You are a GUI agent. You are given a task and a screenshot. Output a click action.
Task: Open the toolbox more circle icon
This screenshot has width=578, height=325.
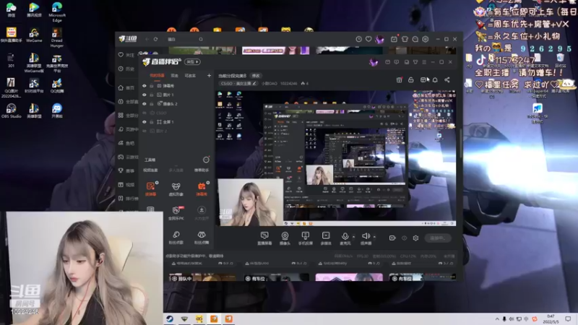(206, 160)
